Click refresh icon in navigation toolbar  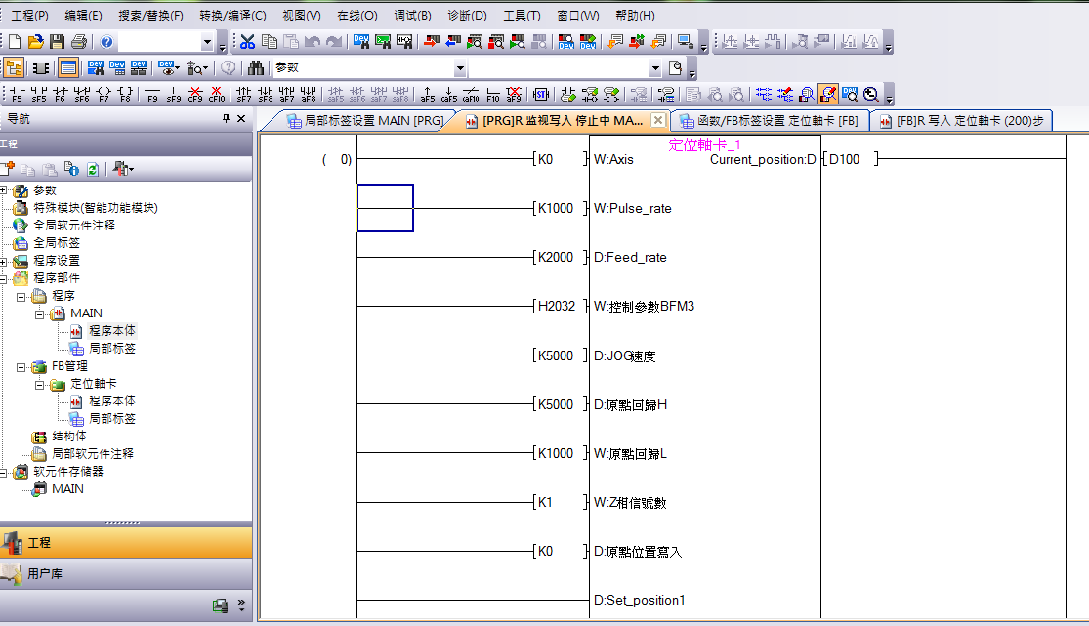(x=93, y=169)
